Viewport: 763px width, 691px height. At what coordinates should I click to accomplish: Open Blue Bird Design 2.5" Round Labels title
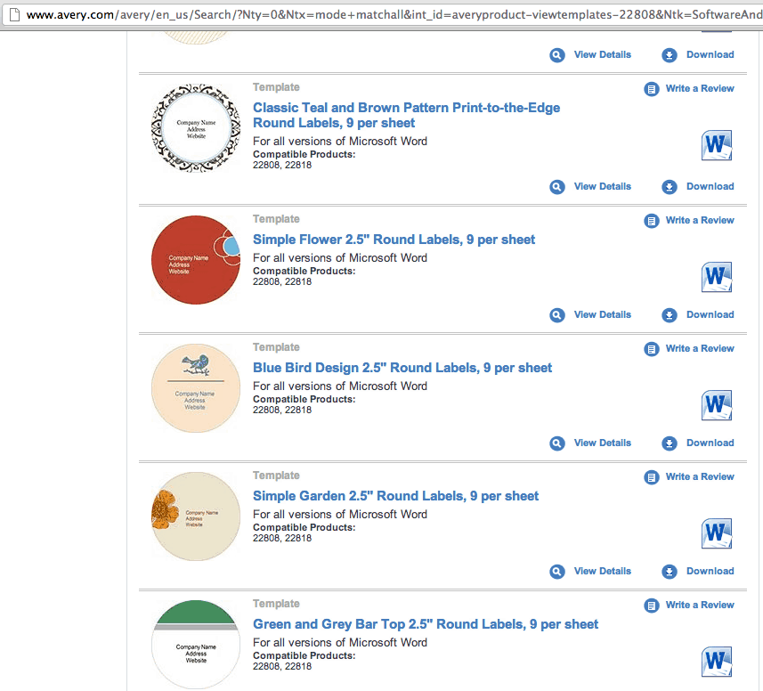pos(402,368)
